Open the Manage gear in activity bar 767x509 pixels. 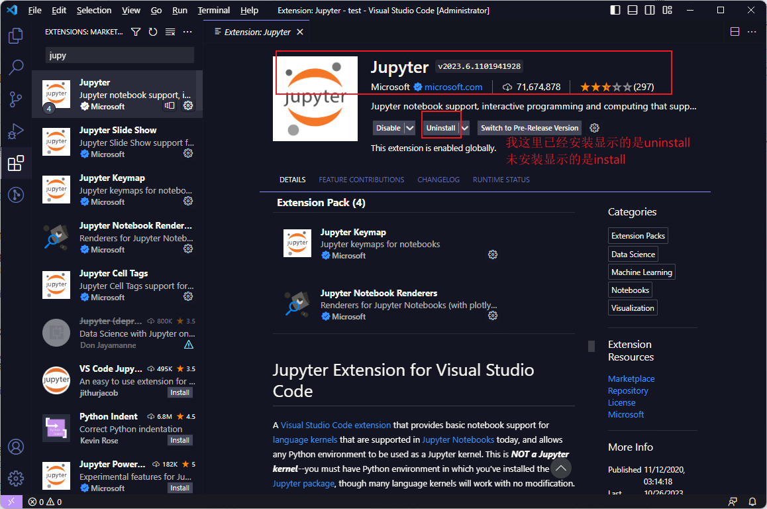pyautogui.click(x=16, y=478)
